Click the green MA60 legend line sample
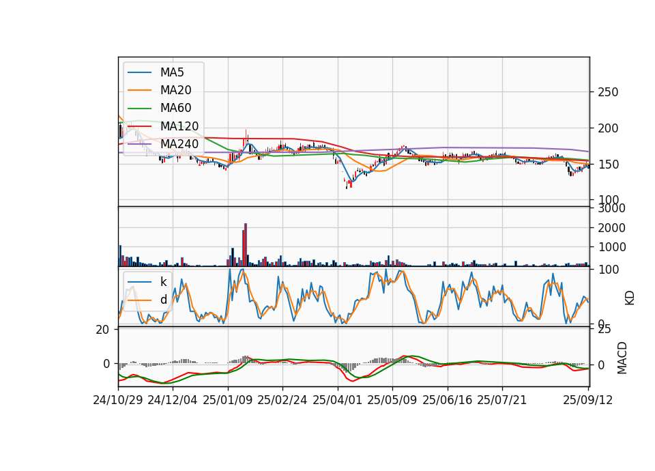 (x=139, y=109)
